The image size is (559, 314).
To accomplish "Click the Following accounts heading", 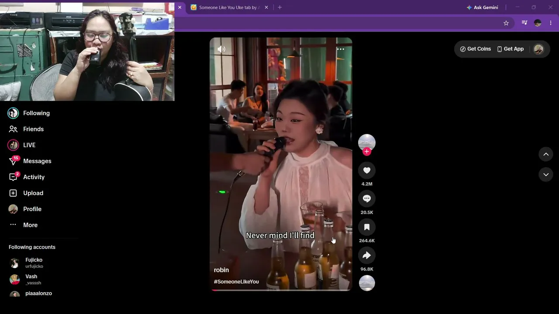I will pyautogui.click(x=32, y=247).
